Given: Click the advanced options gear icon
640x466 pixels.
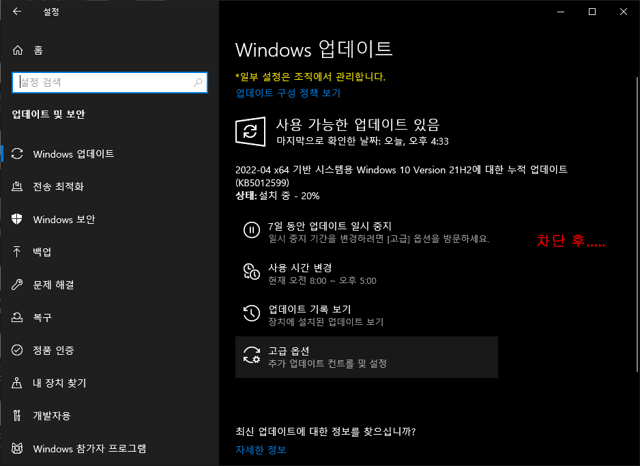Looking at the screenshot, I should tap(251, 355).
